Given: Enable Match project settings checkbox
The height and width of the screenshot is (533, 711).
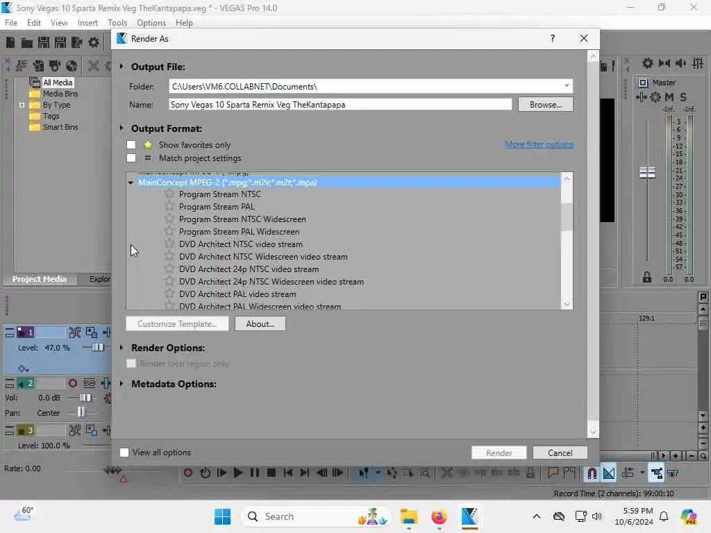Looking at the screenshot, I should tap(131, 158).
